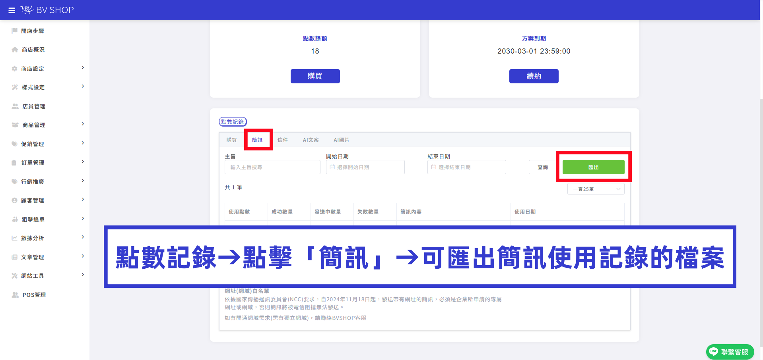Click the user icon beside 顧客管理
Image resolution: width=763 pixels, height=360 pixels.
point(15,200)
